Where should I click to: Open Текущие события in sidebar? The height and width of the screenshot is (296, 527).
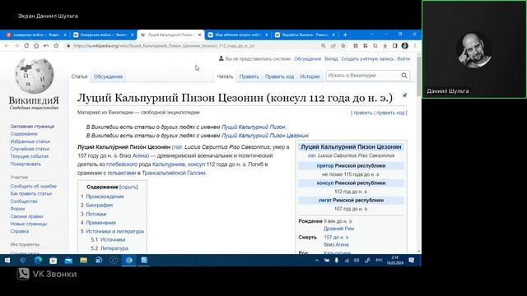point(30,156)
